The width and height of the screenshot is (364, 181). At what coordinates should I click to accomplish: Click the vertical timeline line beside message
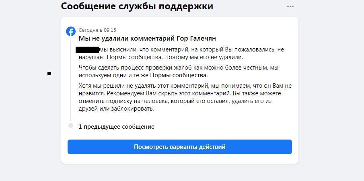(71, 80)
